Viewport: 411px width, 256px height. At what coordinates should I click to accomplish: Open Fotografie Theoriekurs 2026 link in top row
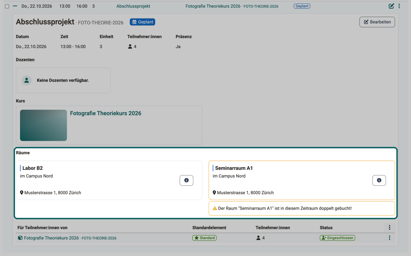(x=213, y=6)
